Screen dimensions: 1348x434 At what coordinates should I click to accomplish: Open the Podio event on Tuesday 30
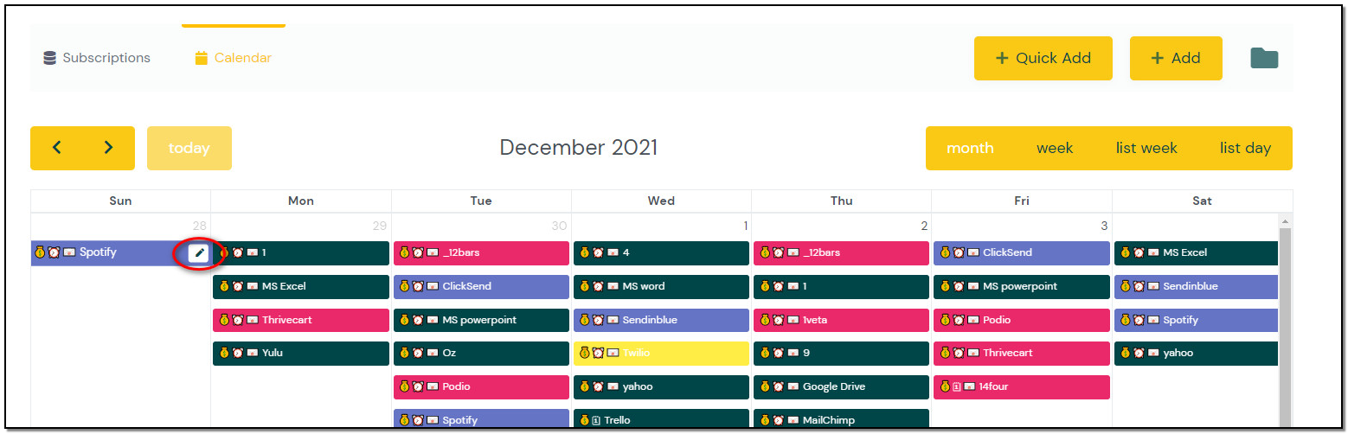(x=481, y=386)
